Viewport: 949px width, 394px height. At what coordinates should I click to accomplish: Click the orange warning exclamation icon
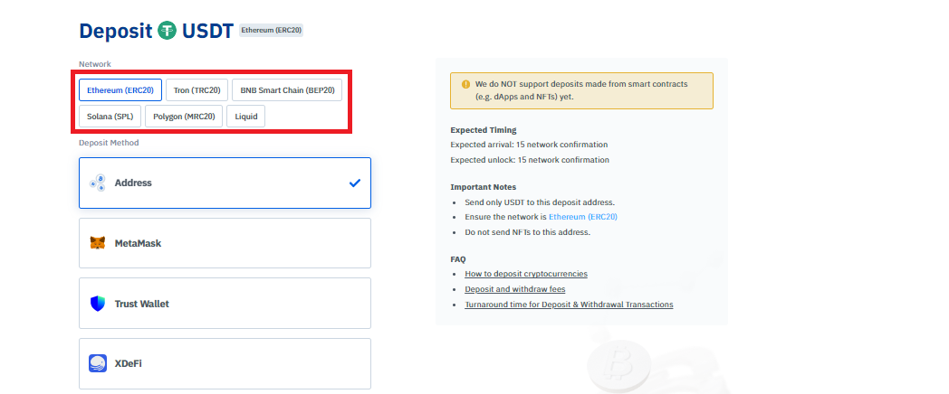point(465,84)
